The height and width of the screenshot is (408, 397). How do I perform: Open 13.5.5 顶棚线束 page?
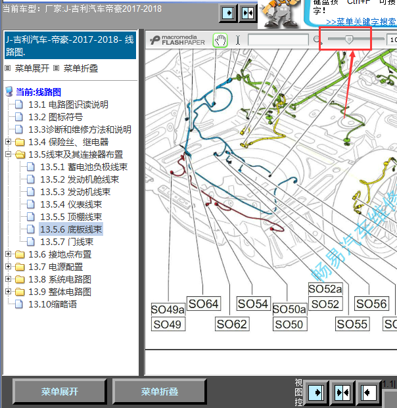pyautogui.click(x=71, y=217)
